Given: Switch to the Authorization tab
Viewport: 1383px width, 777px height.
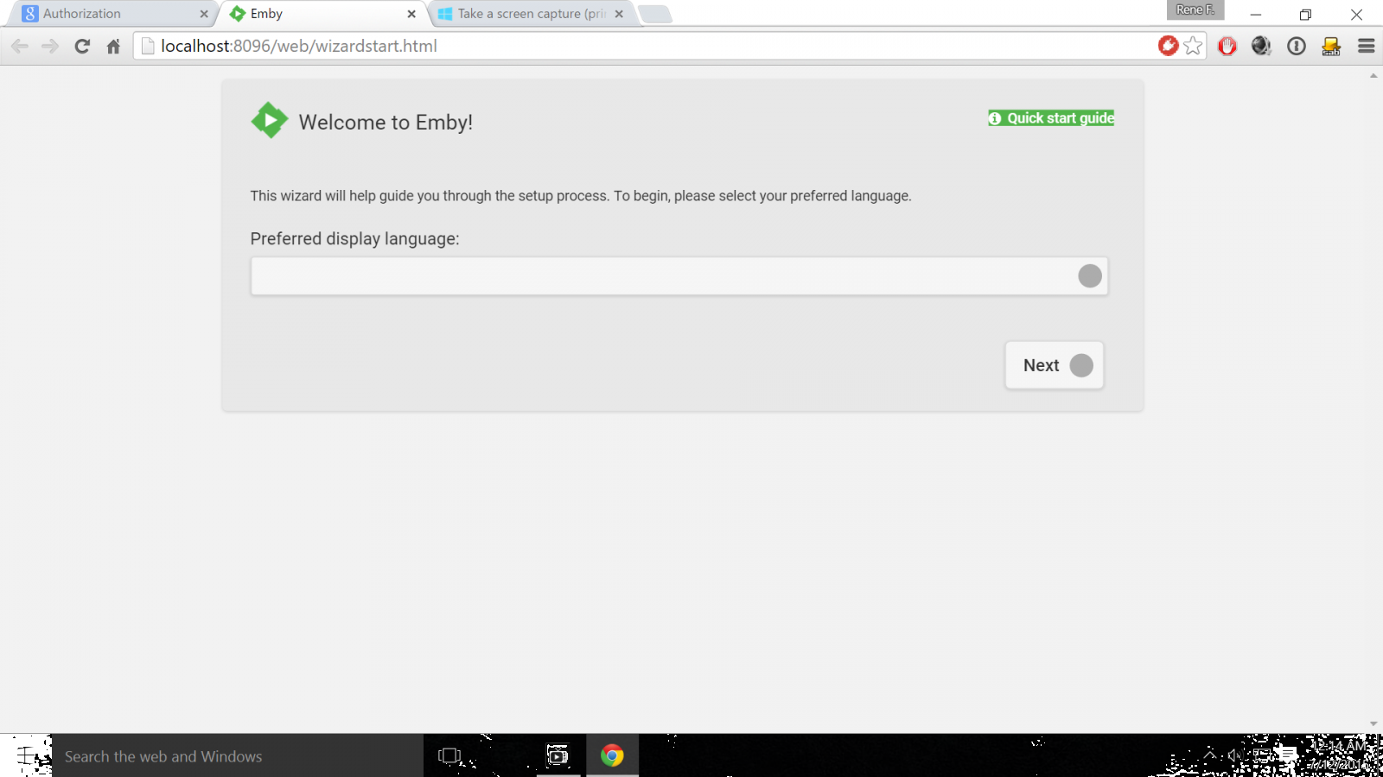Looking at the screenshot, I should pos(111,14).
